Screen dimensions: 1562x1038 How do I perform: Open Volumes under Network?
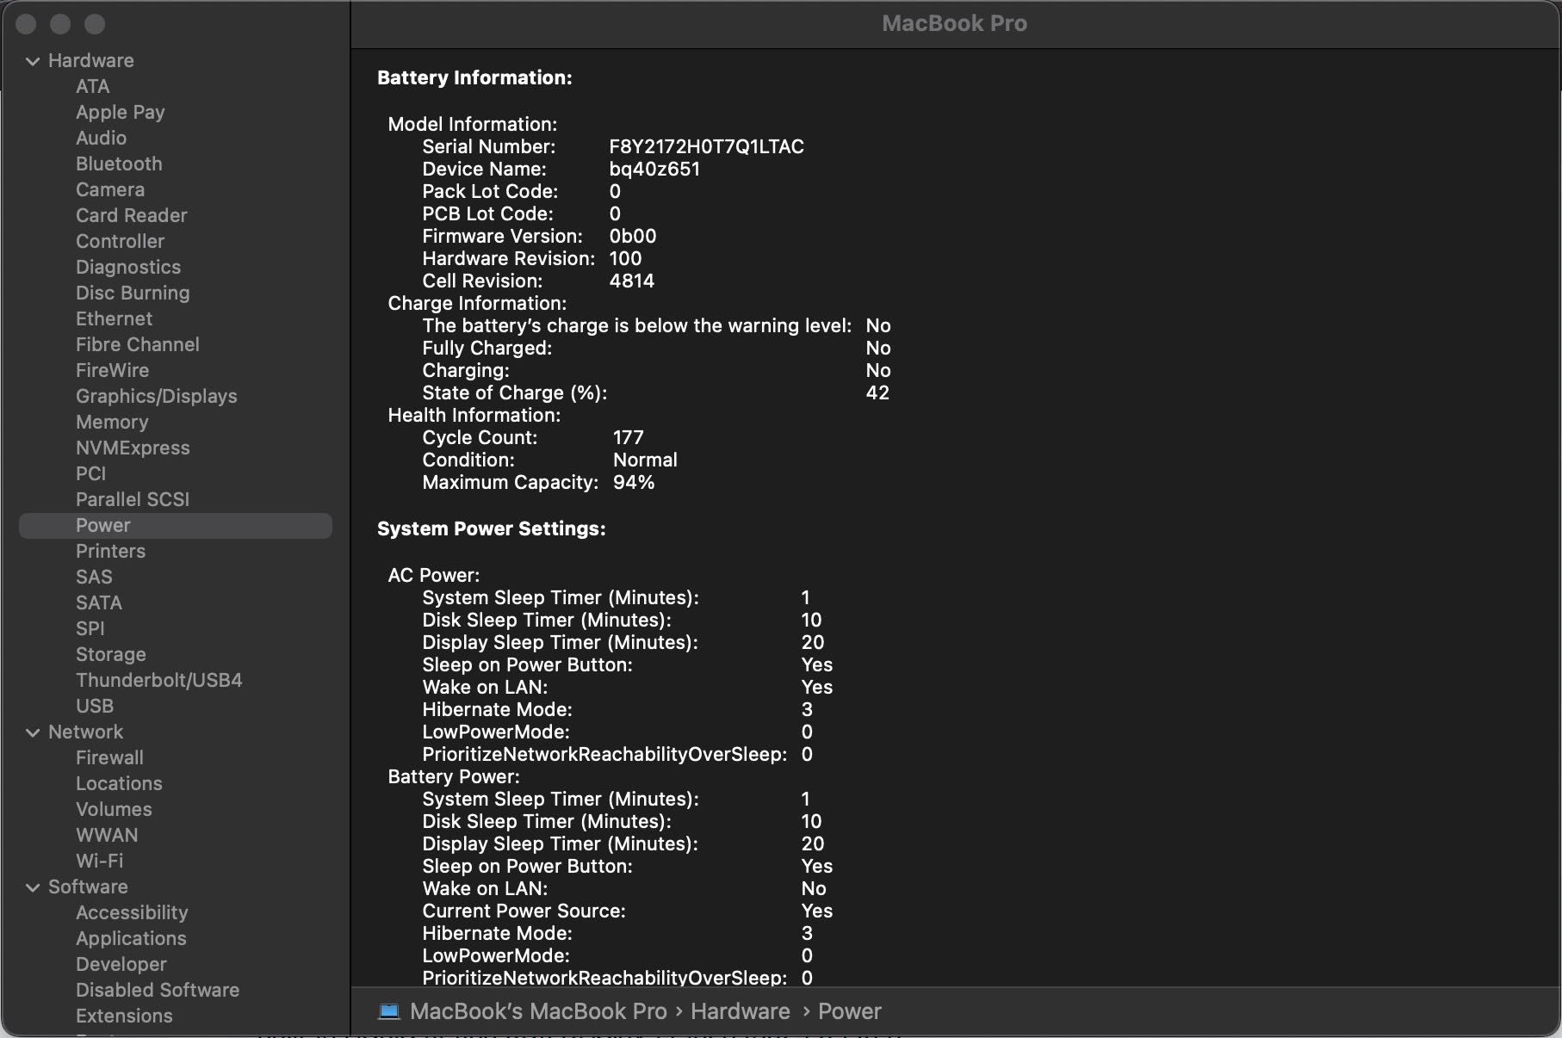coord(114,810)
